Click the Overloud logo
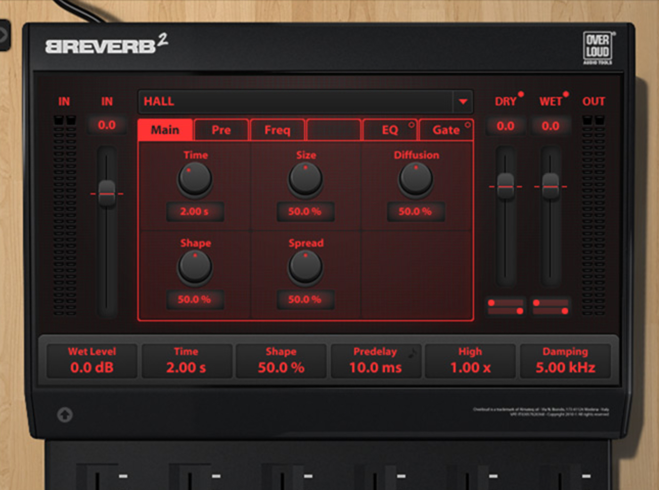This screenshot has width=659, height=490. pyautogui.click(x=598, y=48)
